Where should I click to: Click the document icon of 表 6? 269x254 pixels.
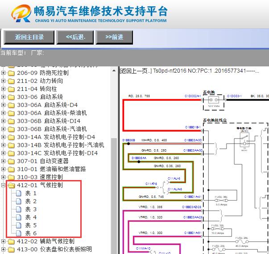tap(19, 234)
